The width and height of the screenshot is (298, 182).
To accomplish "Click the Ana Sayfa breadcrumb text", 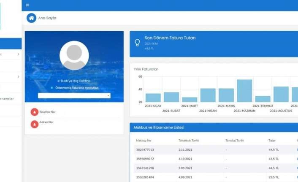I will point(47,18).
